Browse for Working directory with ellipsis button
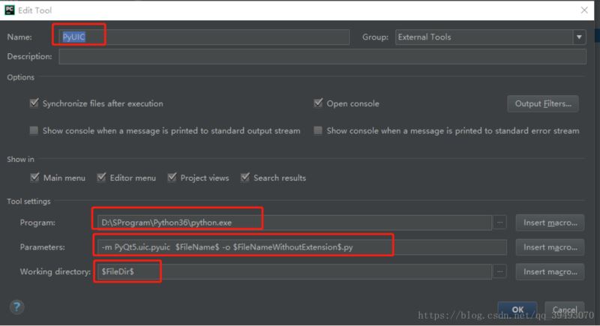The height and width of the screenshot is (326, 600). [501, 271]
